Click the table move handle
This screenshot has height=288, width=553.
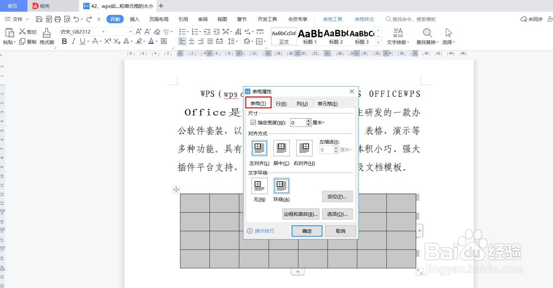(x=176, y=189)
